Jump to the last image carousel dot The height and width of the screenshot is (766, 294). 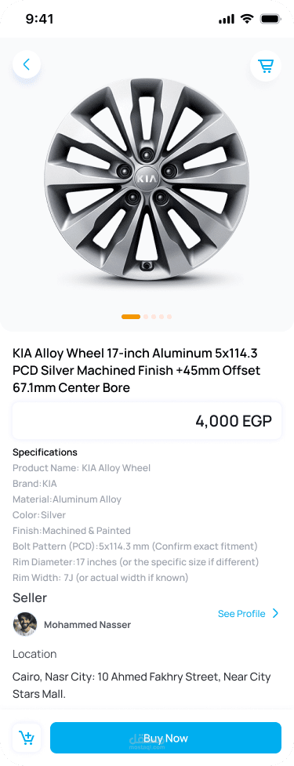(169, 317)
